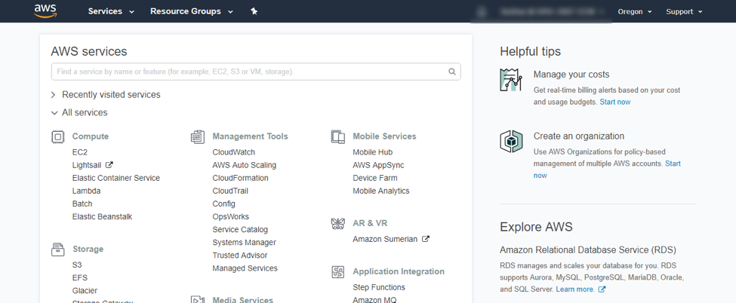Open Lightsail service link
Screen dimensions: 736x303
click(x=87, y=165)
